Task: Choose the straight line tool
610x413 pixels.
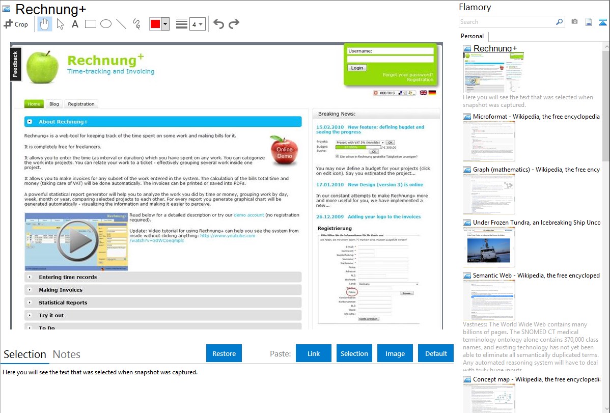Action: point(121,24)
